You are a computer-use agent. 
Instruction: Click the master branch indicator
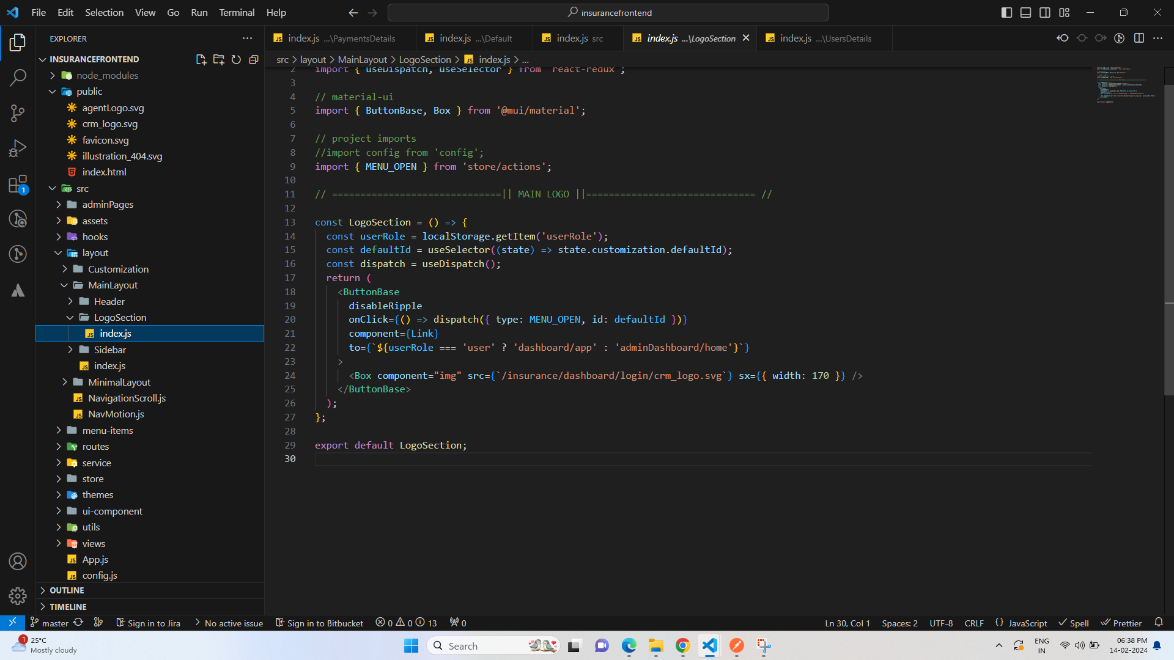pos(50,623)
